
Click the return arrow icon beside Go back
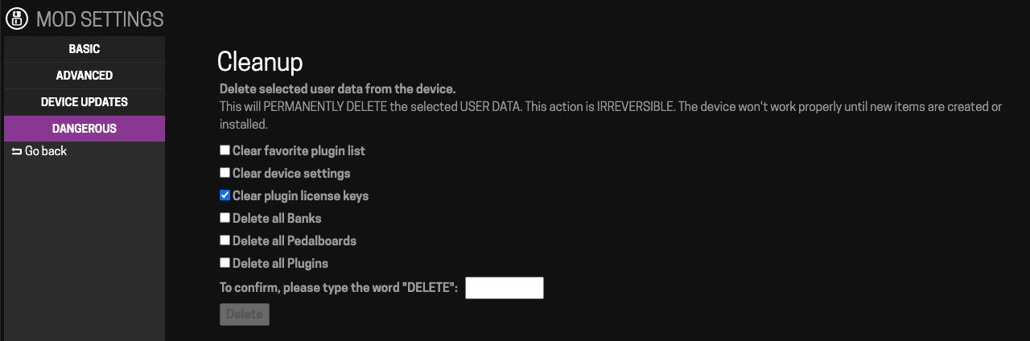pyautogui.click(x=16, y=151)
